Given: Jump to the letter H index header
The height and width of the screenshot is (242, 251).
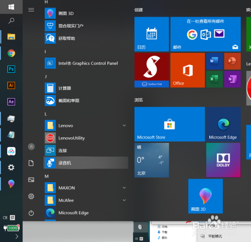Looking at the screenshot, I should (x=46, y=2).
